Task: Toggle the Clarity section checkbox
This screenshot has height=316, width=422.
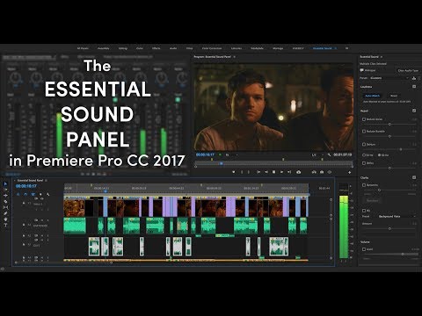Action: click(414, 177)
